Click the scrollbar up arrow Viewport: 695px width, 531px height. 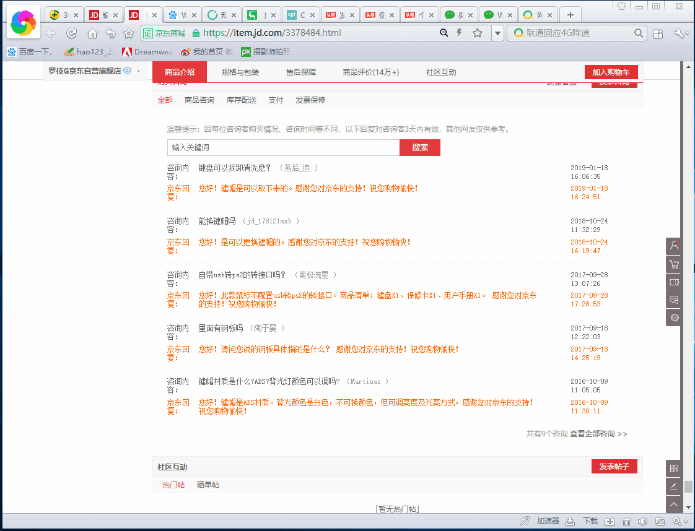click(688, 67)
